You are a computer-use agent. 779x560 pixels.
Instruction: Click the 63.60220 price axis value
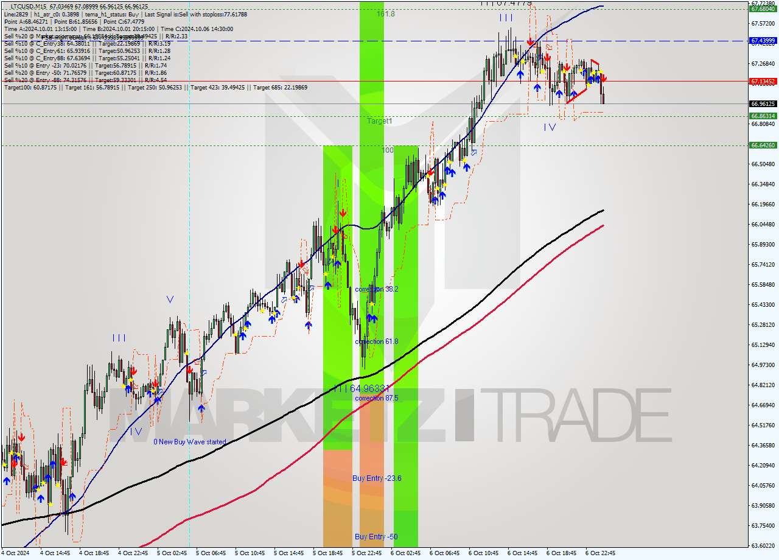point(763,545)
